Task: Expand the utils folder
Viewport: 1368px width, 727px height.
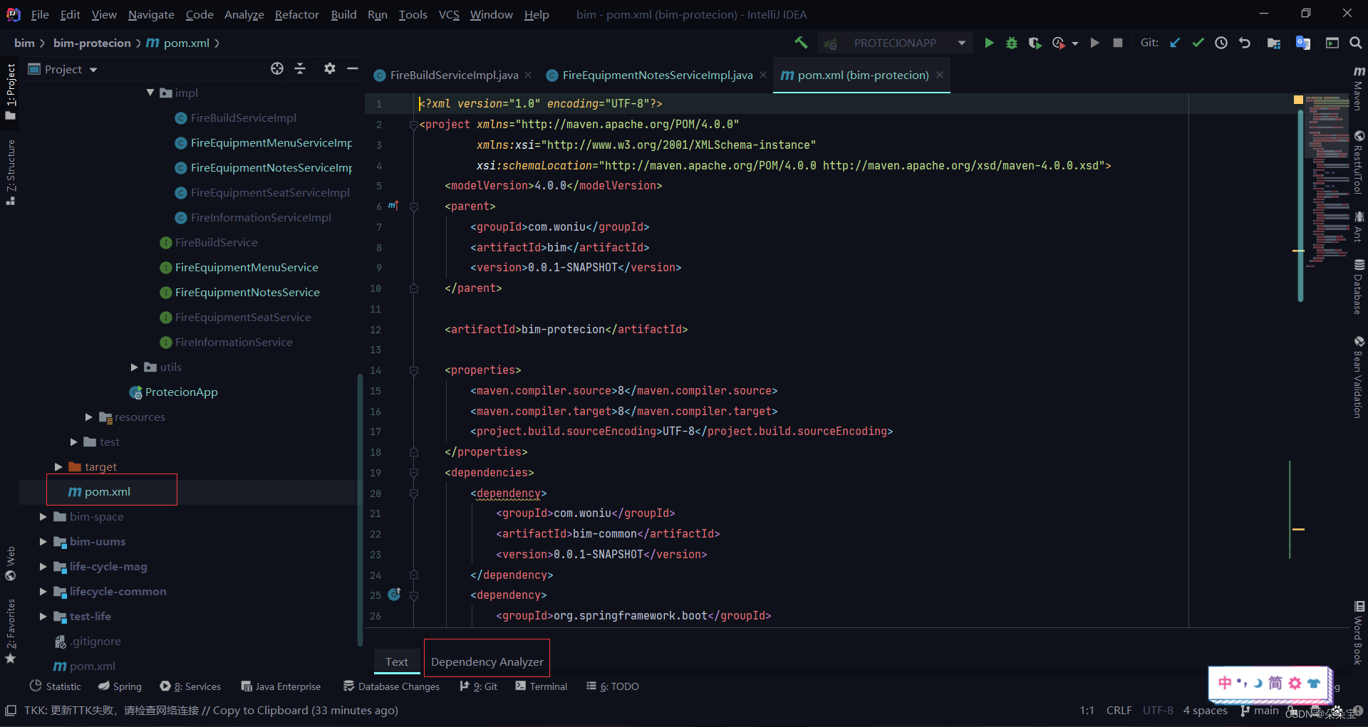Action: tap(135, 367)
